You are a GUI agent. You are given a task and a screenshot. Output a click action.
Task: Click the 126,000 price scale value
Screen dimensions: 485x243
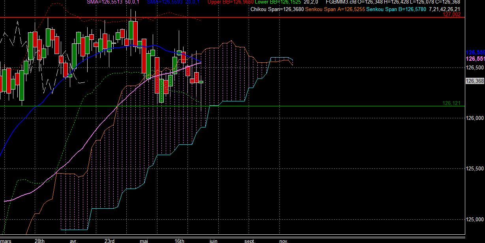pyautogui.click(x=475, y=118)
